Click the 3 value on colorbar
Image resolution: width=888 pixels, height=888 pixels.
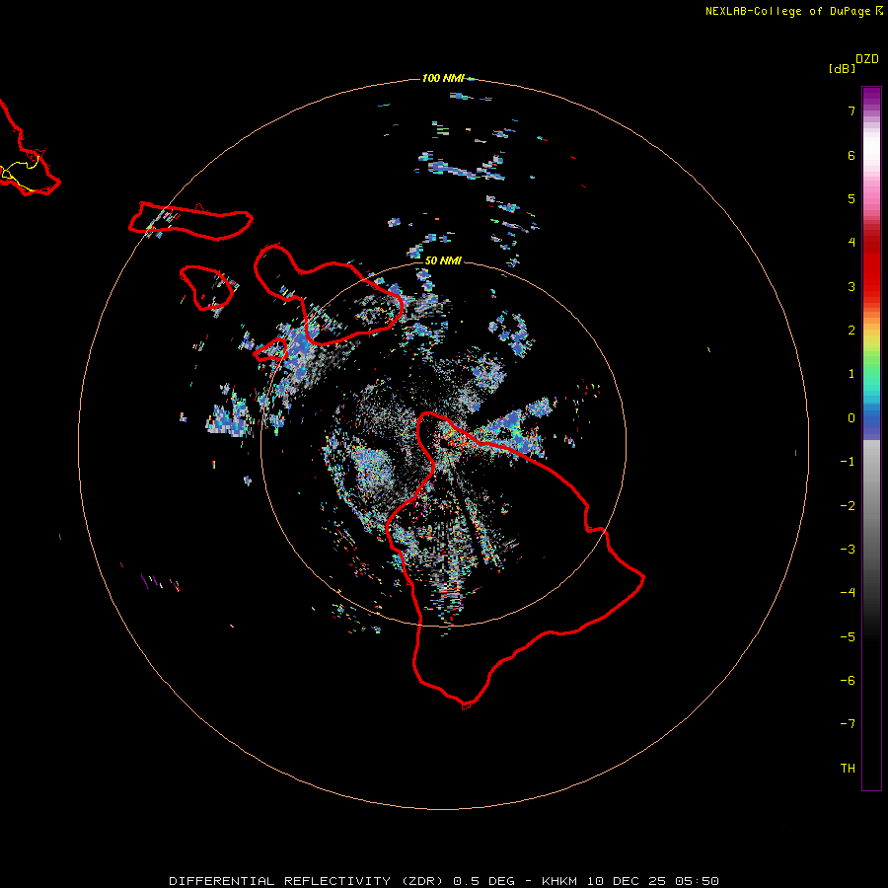[851, 286]
